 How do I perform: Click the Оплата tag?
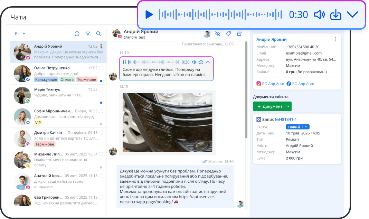click(67, 79)
